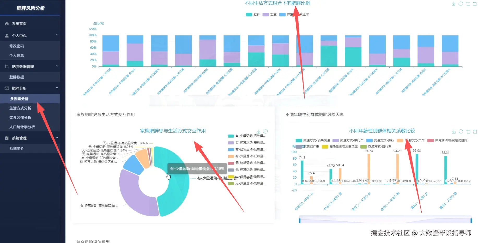Click the 不同生活方式组合下的肥胖比例 chart title
Viewport: 478px width, 243px height.
pyautogui.click(x=277, y=3)
